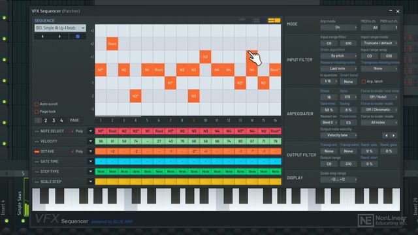Click the 'powered by BLUE ARP' link
The width and height of the screenshot is (418, 235).
112,222
